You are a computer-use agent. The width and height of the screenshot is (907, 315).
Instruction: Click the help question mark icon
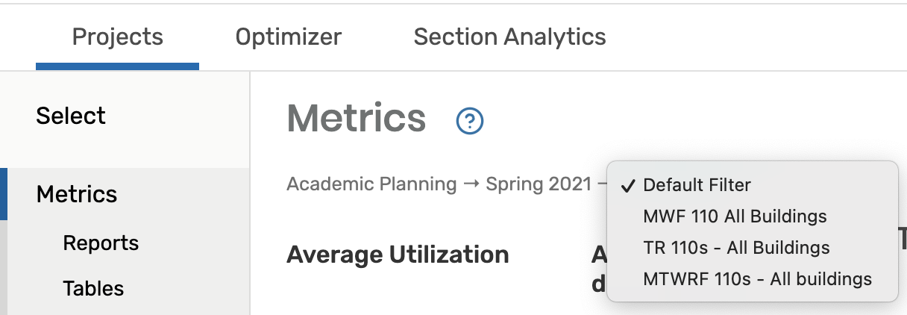point(470,120)
